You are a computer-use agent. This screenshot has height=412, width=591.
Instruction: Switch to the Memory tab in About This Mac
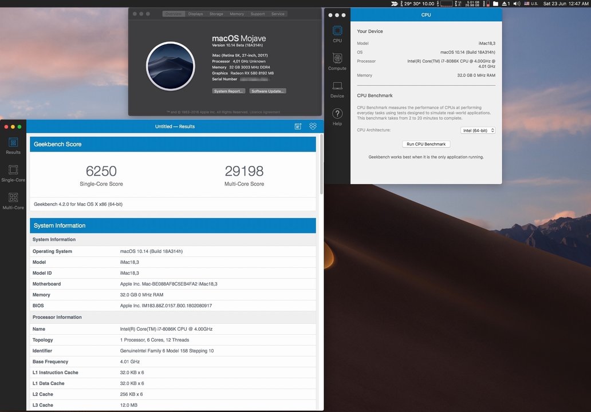(237, 14)
